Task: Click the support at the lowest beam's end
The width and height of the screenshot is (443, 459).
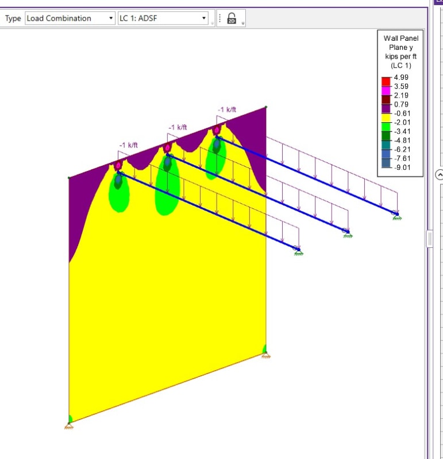Action: point(298,252)
